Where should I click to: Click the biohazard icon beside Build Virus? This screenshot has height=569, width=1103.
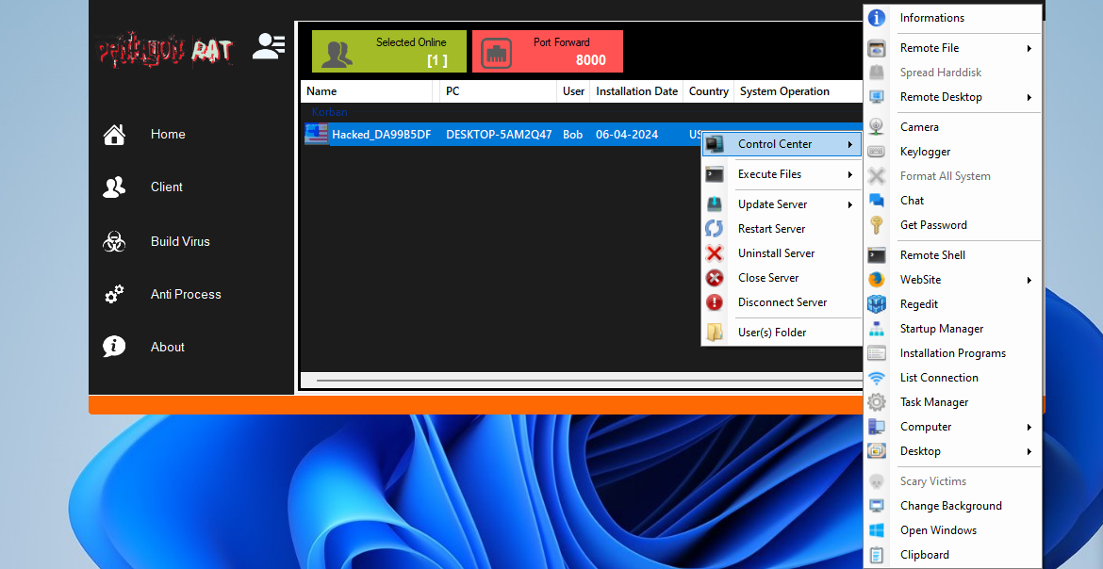pyautogui.click(x=114, y=242)
